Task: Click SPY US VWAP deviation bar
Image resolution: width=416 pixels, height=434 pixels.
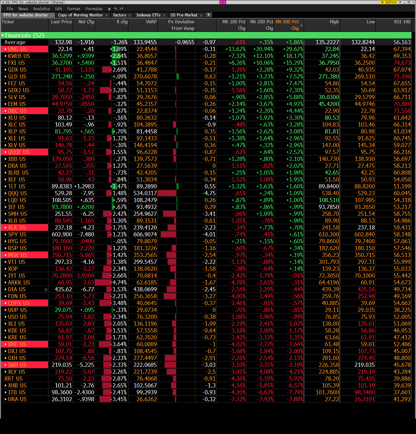Action: point(168,235)
